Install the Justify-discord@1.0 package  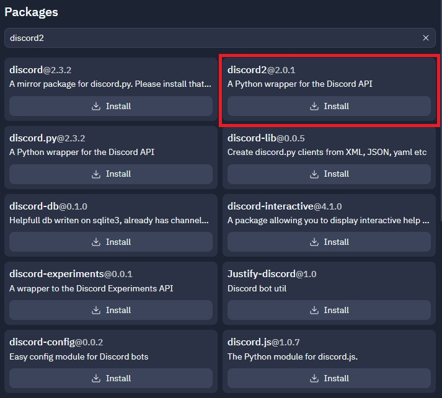click(x=329, y=310)
